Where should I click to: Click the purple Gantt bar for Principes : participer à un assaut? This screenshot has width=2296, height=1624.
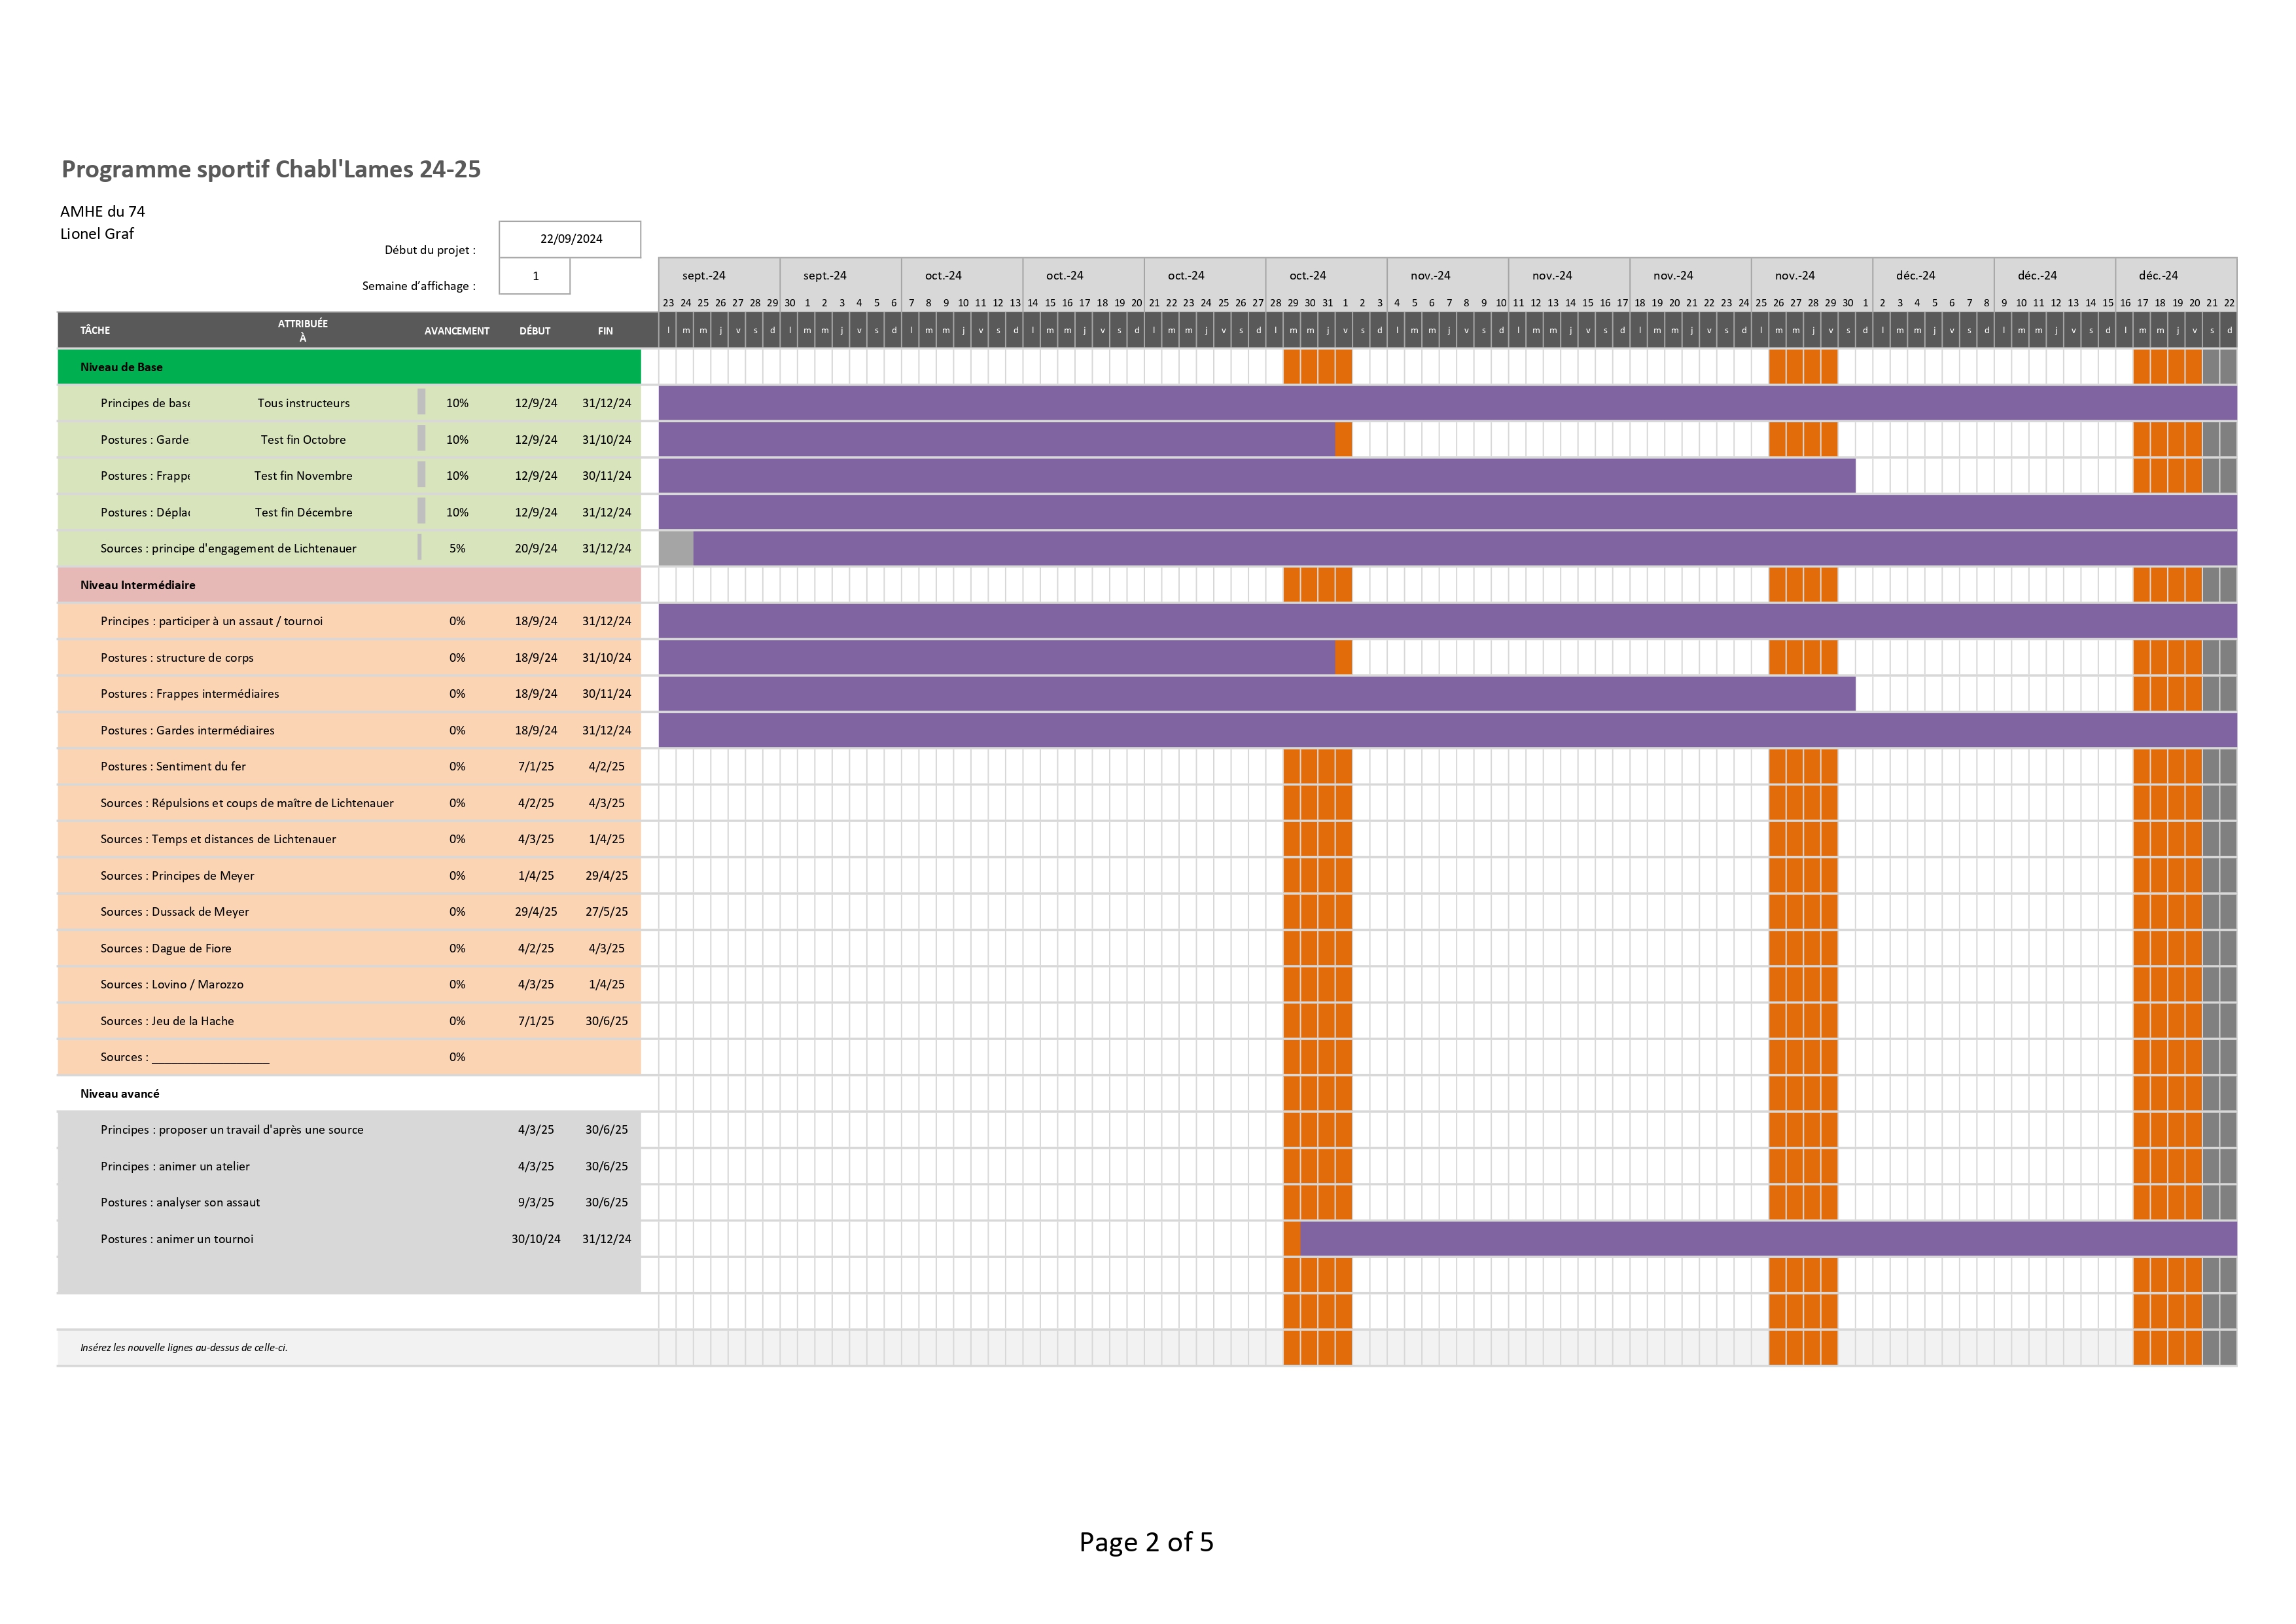1447,621
